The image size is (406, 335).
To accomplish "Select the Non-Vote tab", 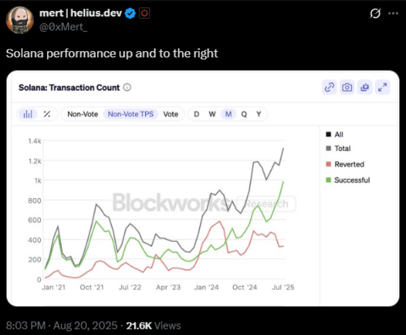I will 83,114.
